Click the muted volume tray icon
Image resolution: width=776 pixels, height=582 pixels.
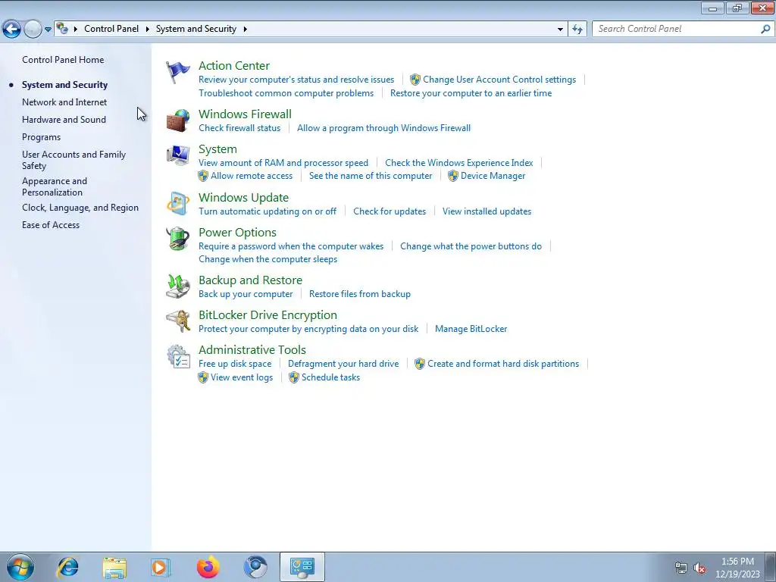[699, 568]
